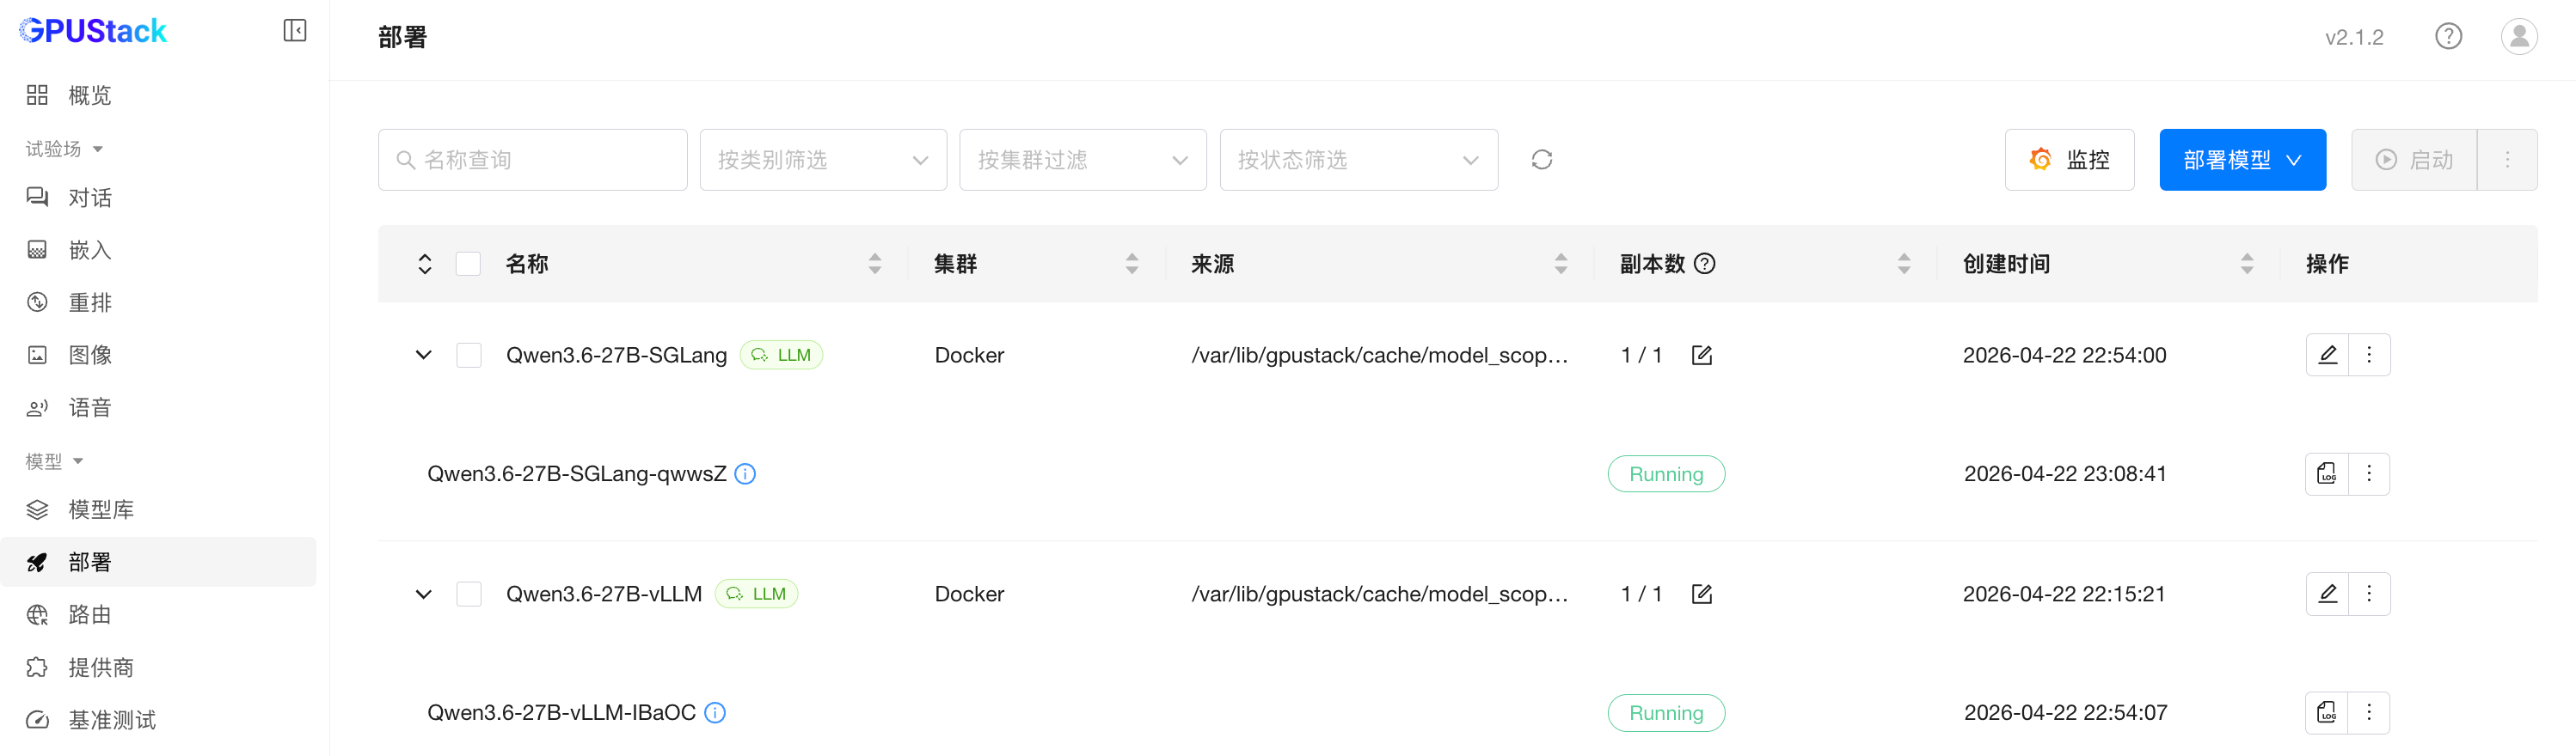Screen dimensions: 2576x756
Task: Click edit pencil for Qwen3.6-27B-vLLM deployment
Action: (x=2327, y=594)
